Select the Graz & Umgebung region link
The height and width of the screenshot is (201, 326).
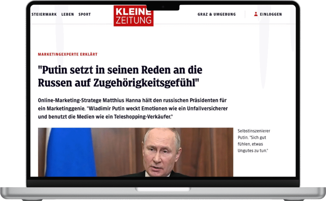point(216,14)
